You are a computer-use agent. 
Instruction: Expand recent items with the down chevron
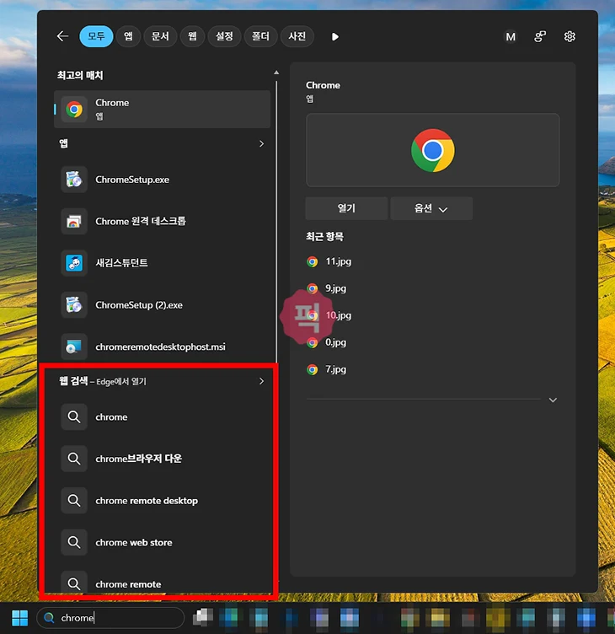553,400
